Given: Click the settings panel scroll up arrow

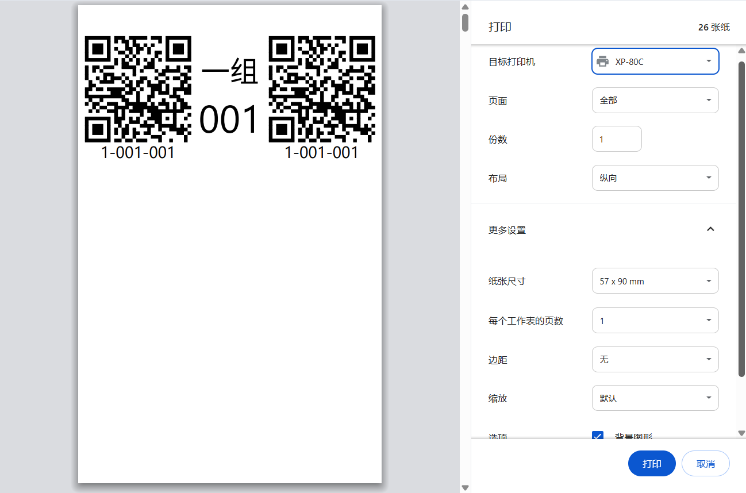Looking at the screenshot, I should tap(741, 50).
